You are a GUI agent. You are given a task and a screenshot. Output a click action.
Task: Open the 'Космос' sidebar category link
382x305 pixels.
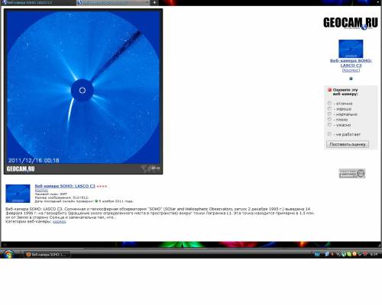[x=351, y=70]
